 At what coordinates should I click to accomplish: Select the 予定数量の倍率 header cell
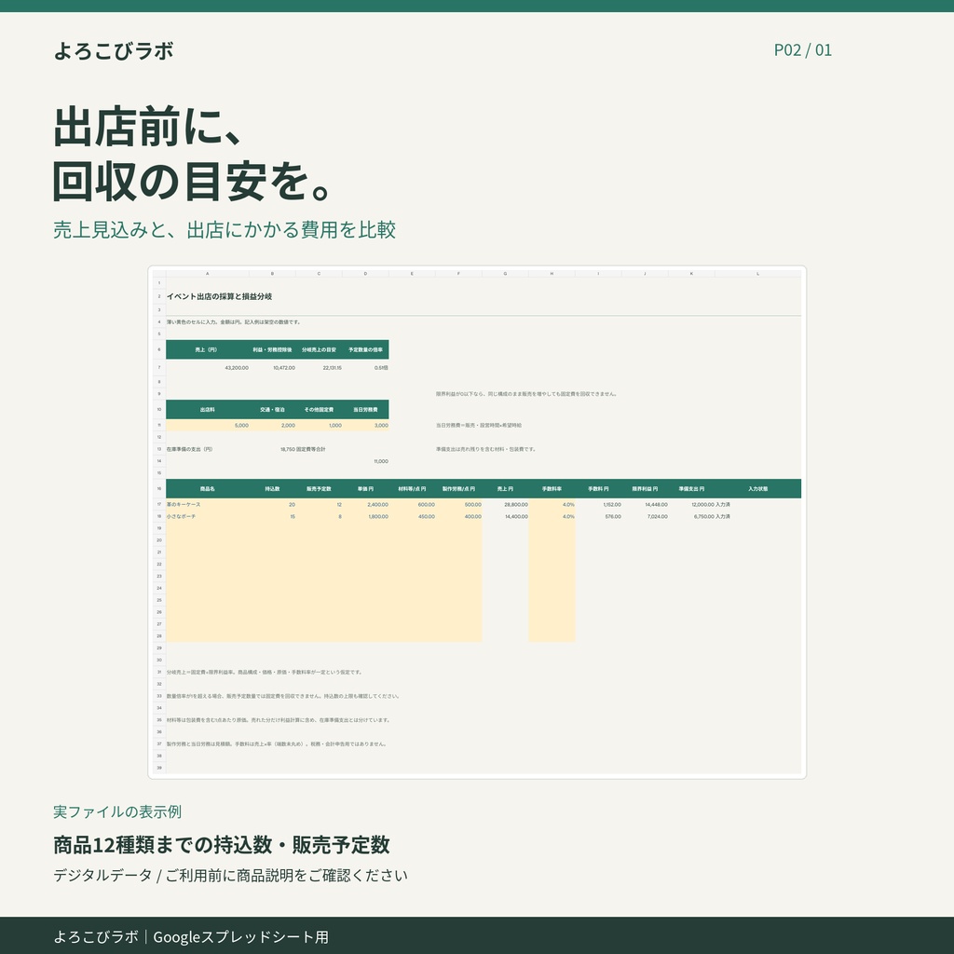(x=365, y=350)
